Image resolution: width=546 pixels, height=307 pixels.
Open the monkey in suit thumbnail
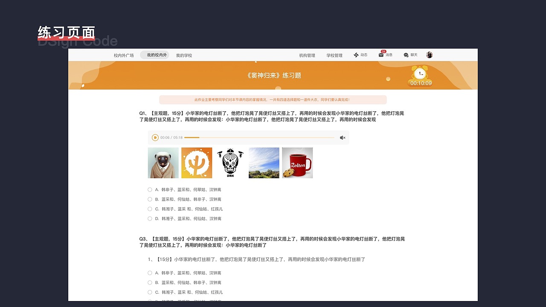pos(163,163)
